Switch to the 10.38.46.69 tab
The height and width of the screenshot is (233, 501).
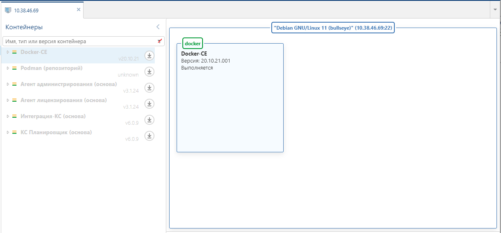click(42, 10)
